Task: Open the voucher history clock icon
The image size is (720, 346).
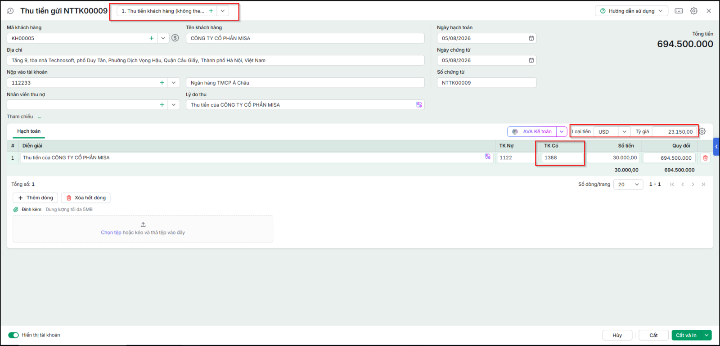Action: [x=10, y=11]
